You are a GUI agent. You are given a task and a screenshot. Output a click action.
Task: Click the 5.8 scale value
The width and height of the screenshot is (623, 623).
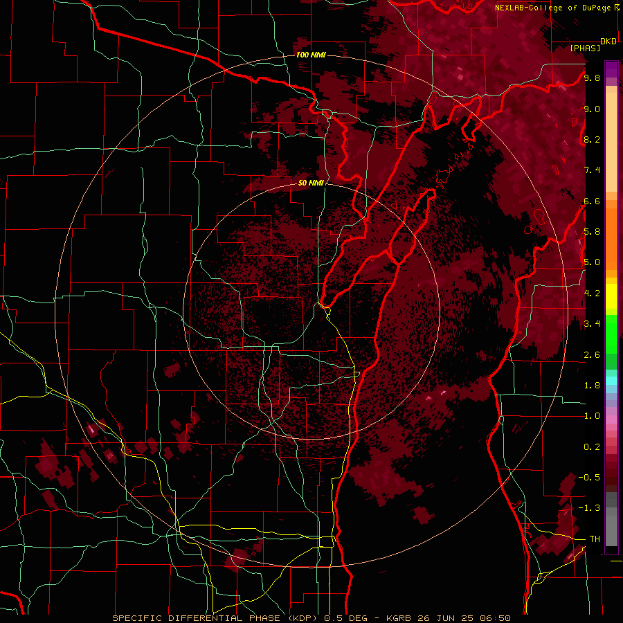[x=592, y=232]
